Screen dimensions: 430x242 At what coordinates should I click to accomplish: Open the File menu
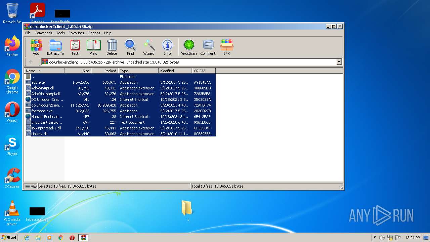click(28, 33)
